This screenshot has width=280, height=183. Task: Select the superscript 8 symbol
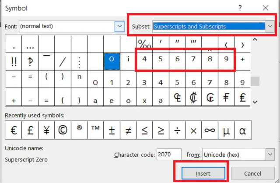(x=210, y=61)
